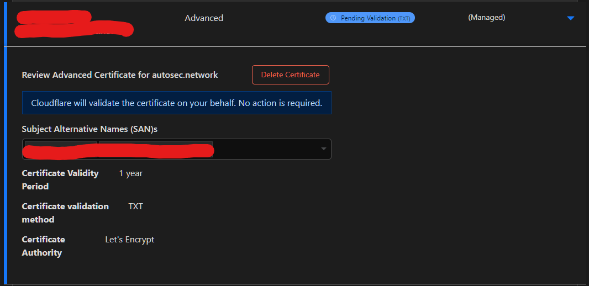589x286 pixels.
Task: Select the 'Advanced' certificate type text
Action: [x=204, y=18]
